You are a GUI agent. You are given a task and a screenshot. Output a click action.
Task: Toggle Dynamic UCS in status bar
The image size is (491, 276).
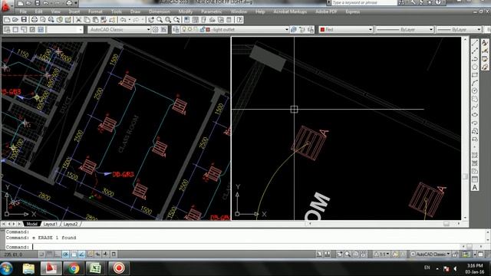pos(90,254)
